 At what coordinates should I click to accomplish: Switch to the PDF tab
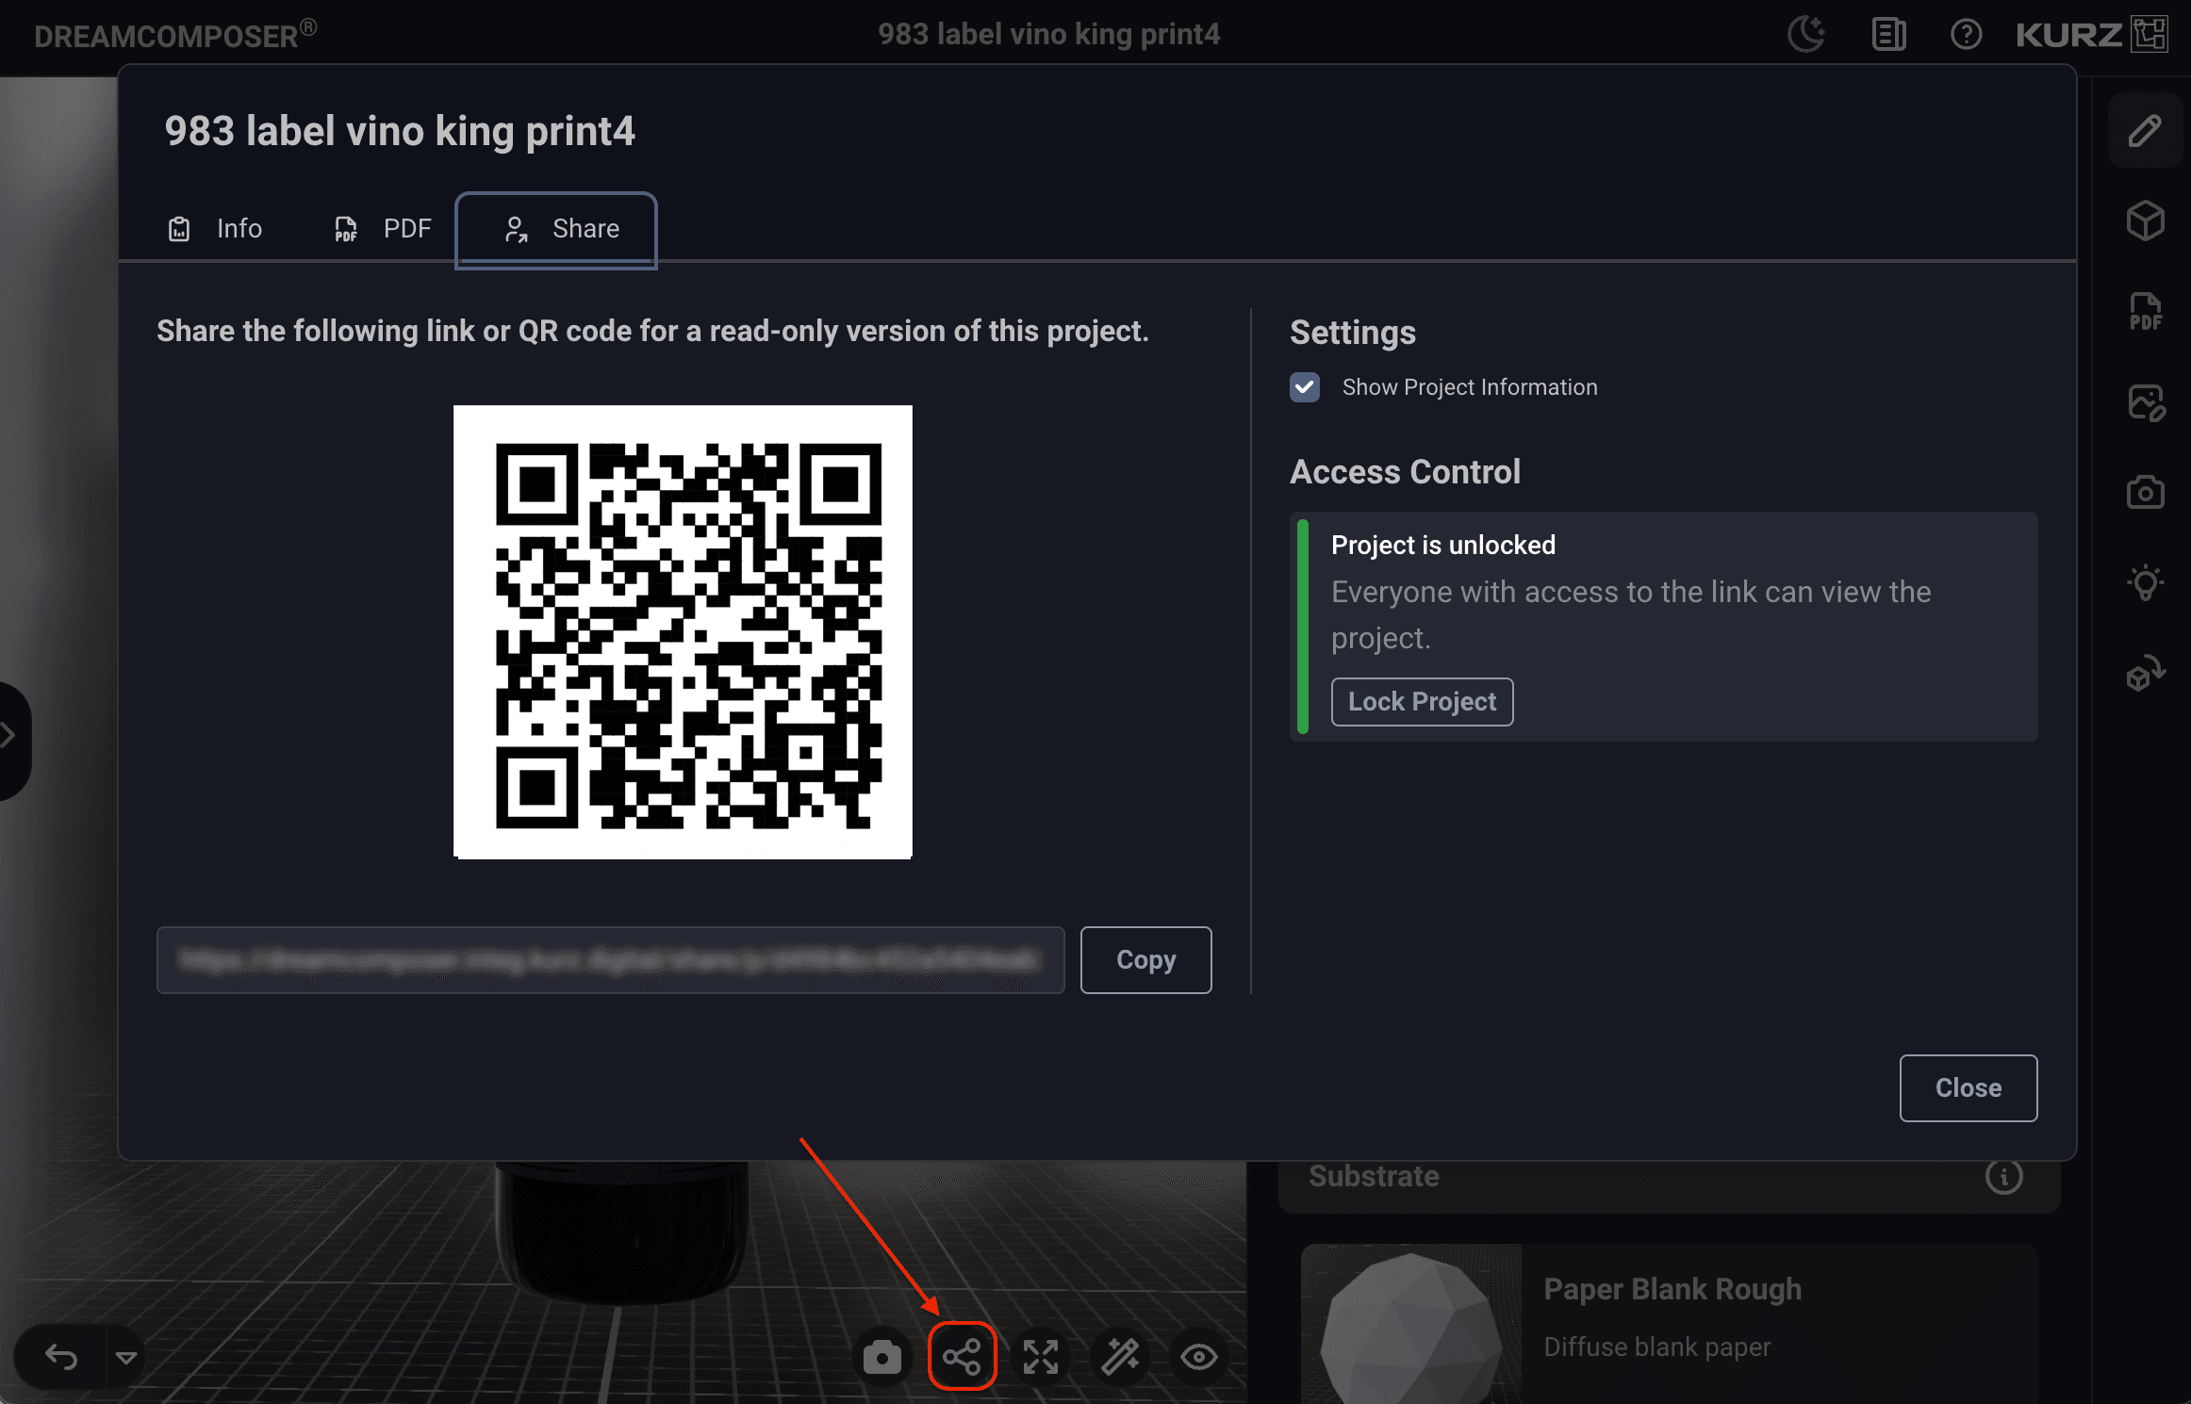tap(383, 229)
